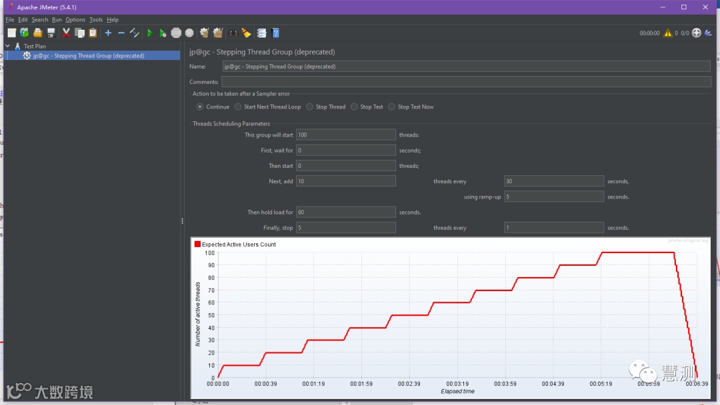
Task: Expand all nodes with the plus icon
Action: (108, 33)
